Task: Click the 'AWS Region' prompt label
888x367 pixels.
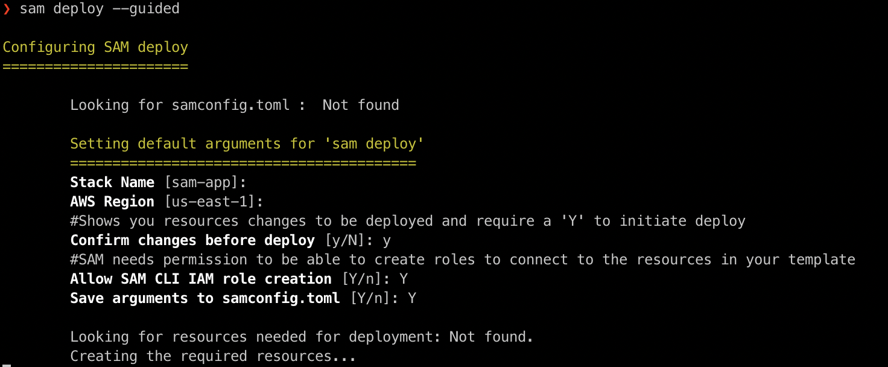Action: 112,202
